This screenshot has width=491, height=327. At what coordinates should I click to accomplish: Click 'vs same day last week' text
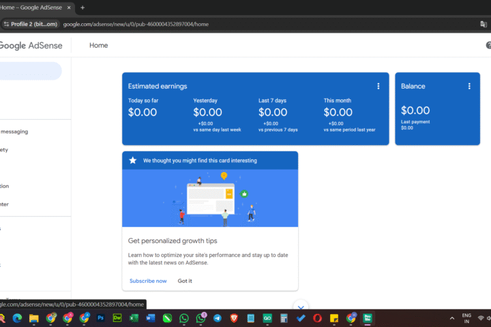217,129
